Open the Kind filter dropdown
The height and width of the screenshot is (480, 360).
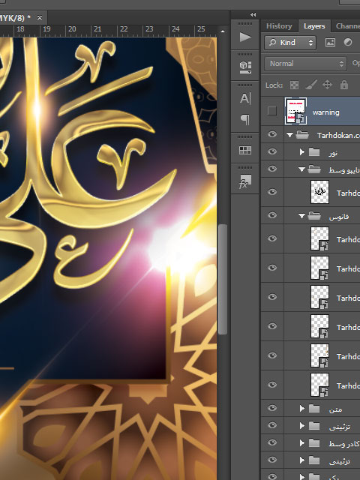[290, 43]
